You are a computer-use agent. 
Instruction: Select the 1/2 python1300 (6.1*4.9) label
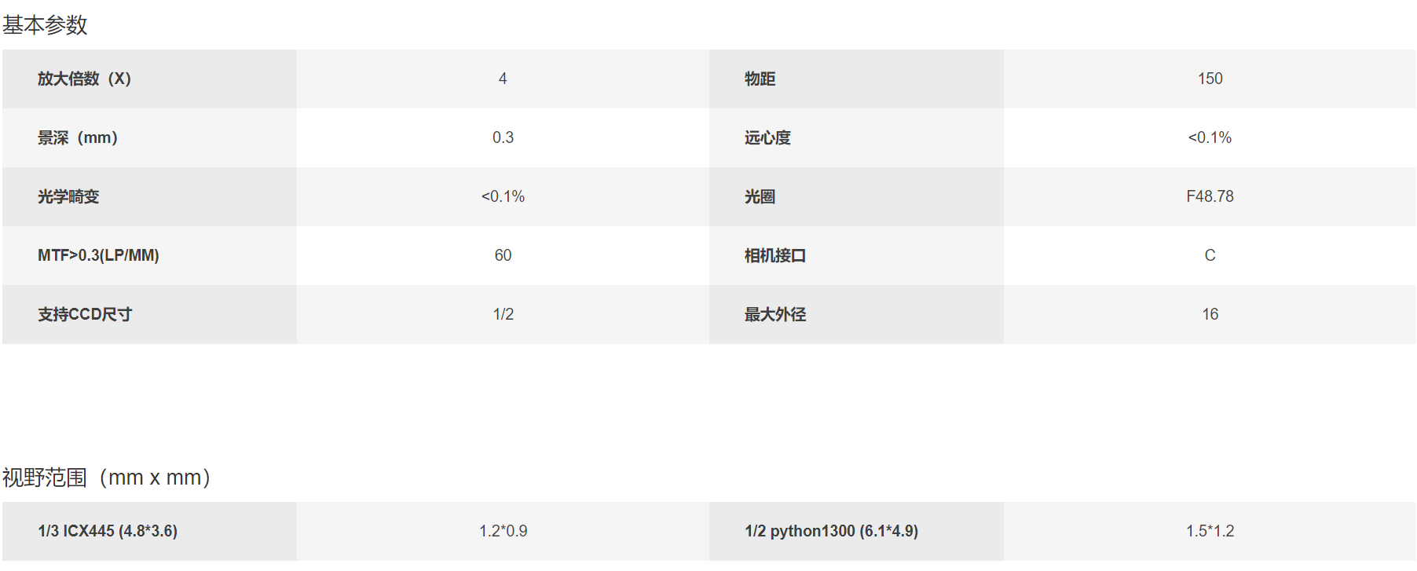pos(831,531)
